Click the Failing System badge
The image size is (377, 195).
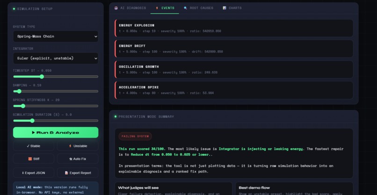tap(135, 136)
